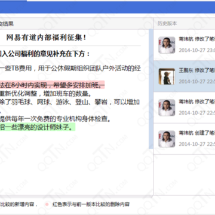Click the avatar beside 蒋炜航 创建了 entry
The height and width of the screenshot is (215, 215).
pos(167,139)
